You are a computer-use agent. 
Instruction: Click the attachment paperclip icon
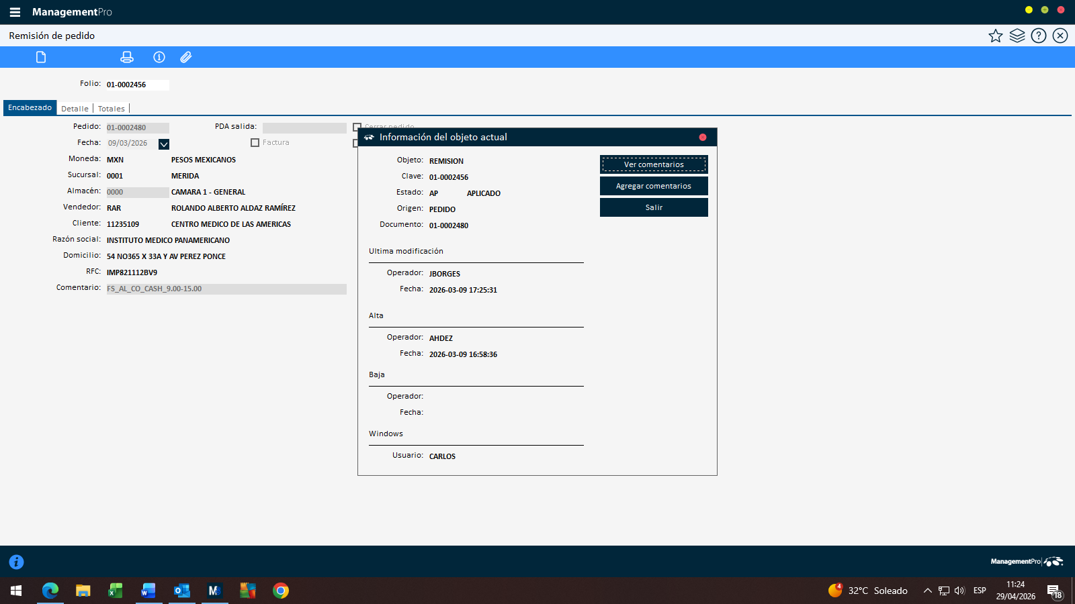coord(186,57)
